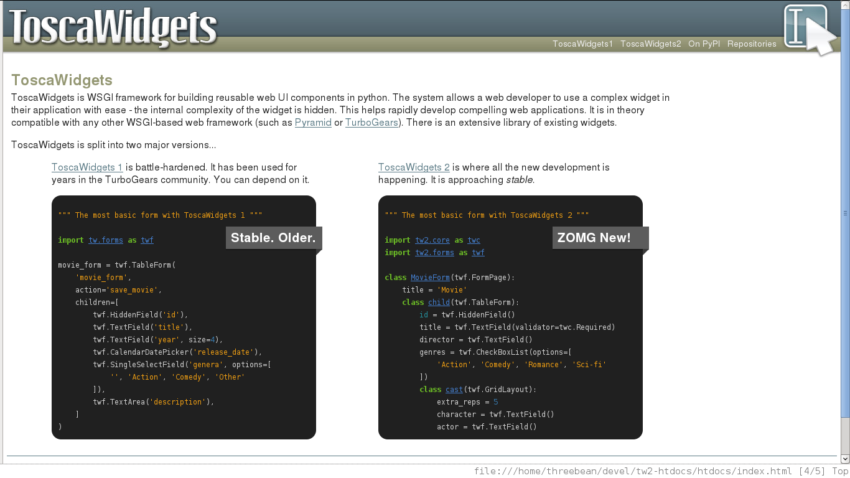
Task: Click the vertical scrollbar thumb
Action: (845, 213)
